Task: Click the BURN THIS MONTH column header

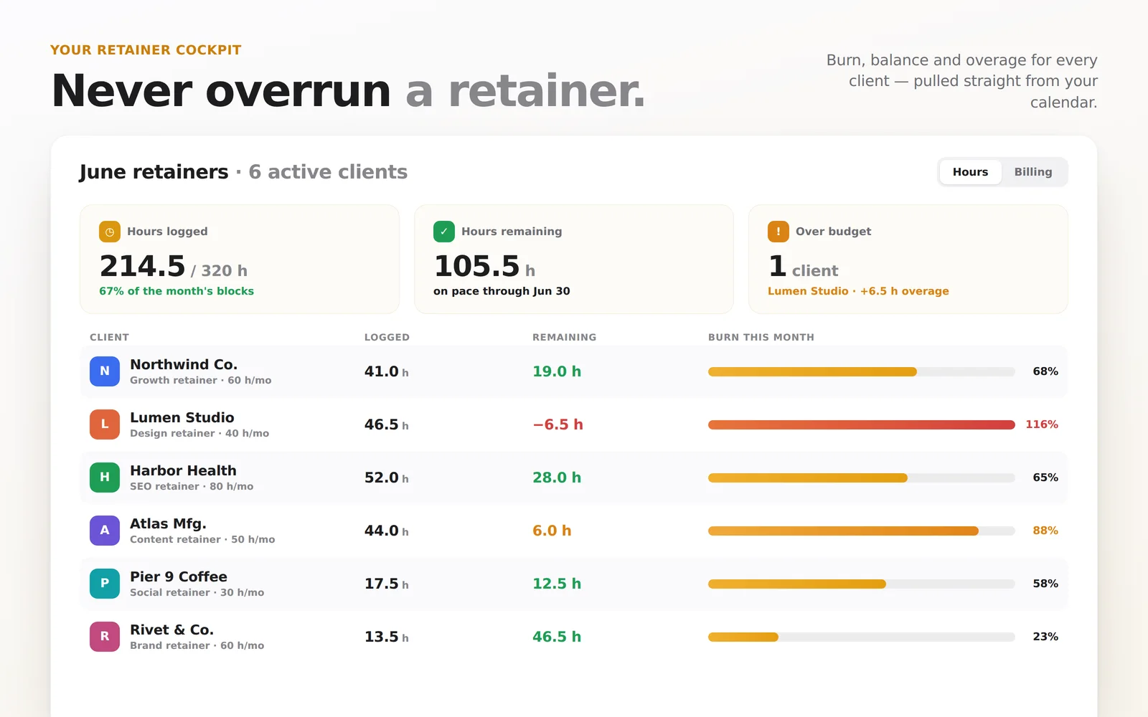Action: [x=761, y=337]
